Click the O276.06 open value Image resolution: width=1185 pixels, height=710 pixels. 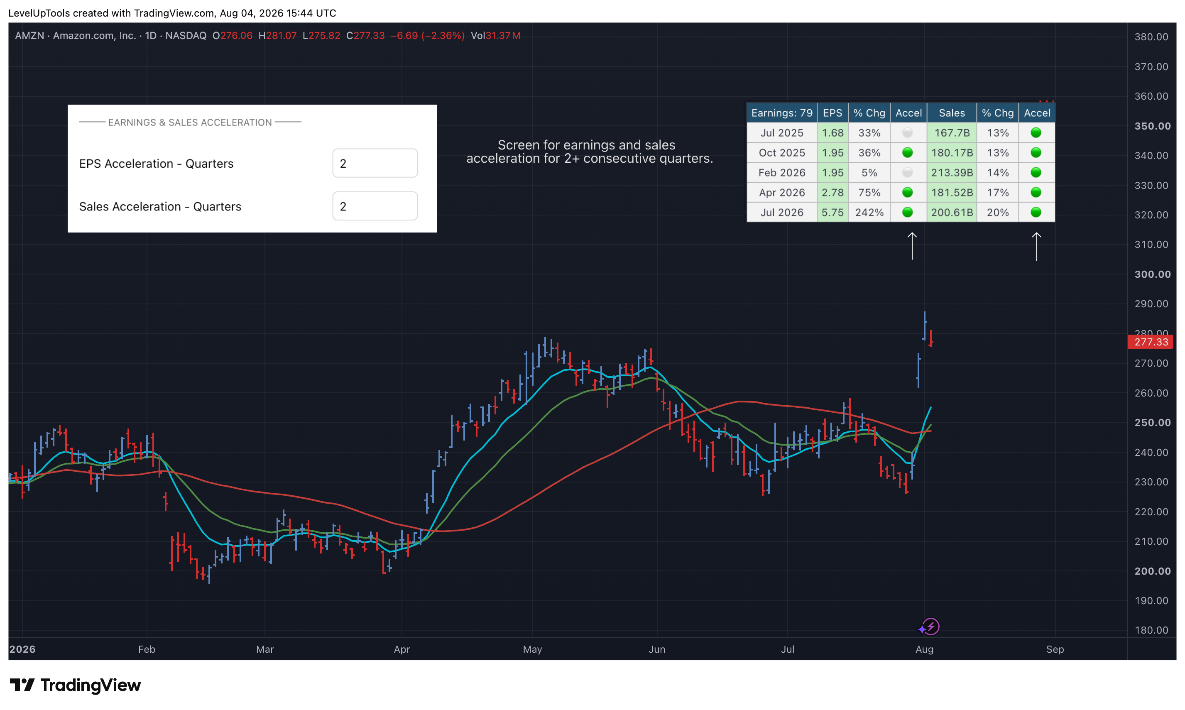(232, 35)
